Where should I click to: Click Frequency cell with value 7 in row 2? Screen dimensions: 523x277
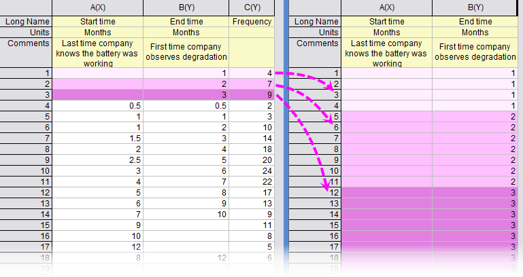252,84
